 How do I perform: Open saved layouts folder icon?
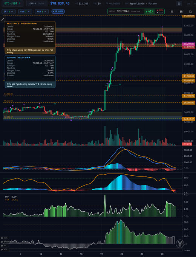click(x=190, y=11)
